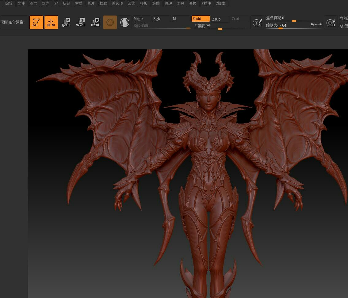The width and height of the screenshot is (348, 298).
Task: Toggle Zadd sculpt mode
Action: pyautogui.click(x=201, y=19)
